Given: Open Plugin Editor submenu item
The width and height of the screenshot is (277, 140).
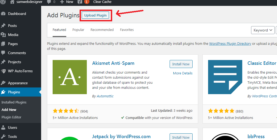Looking at the screenshot, I should [11, 117].
